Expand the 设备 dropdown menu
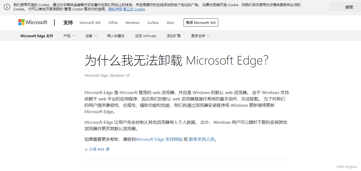The height and width of the screenshot is (171, 361). click(x=91, y=36)
